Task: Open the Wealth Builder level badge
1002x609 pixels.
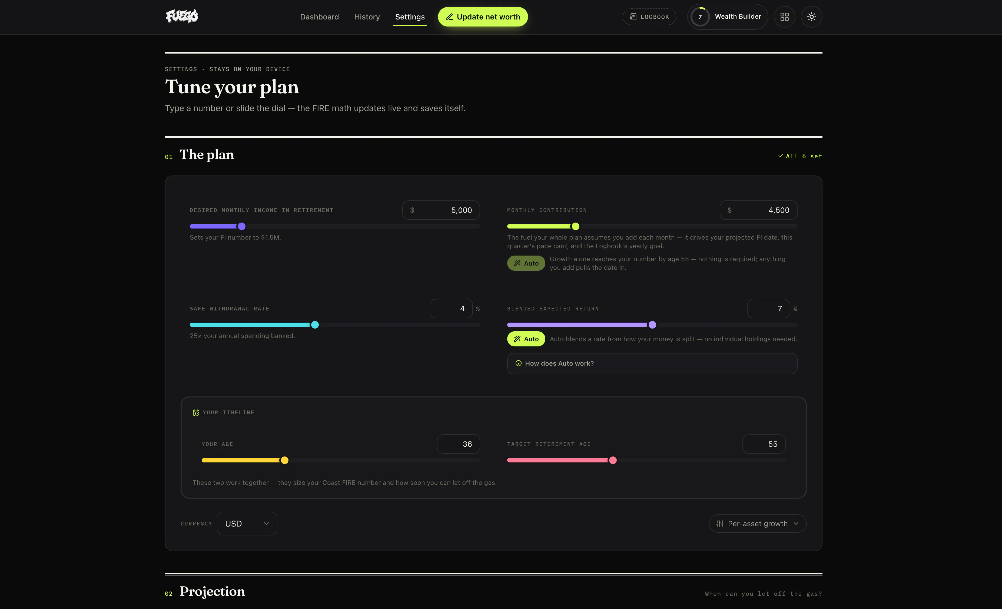Action: pos(728,17)
